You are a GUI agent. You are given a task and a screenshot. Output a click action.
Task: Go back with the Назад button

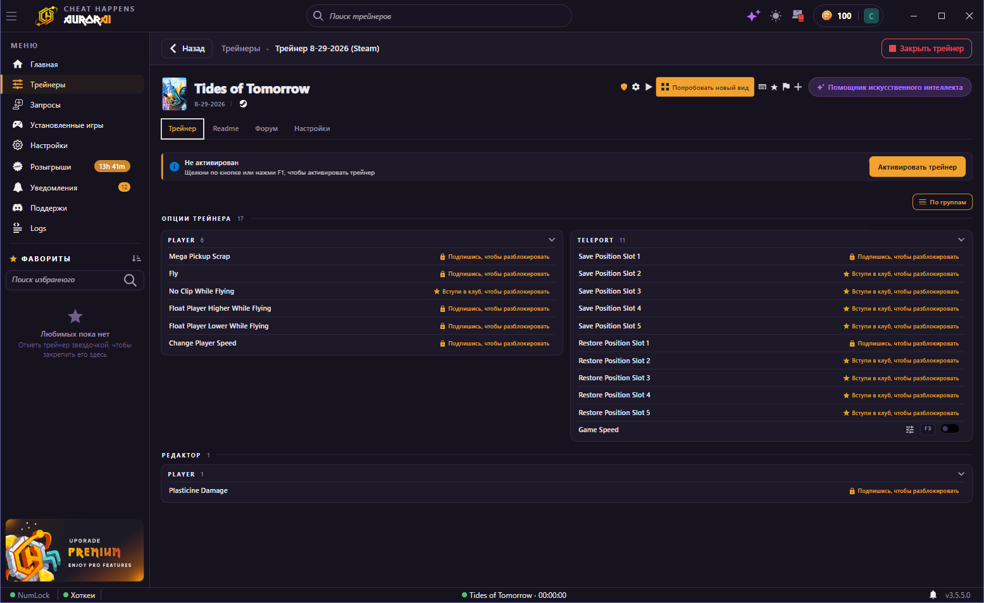[187, 49]
